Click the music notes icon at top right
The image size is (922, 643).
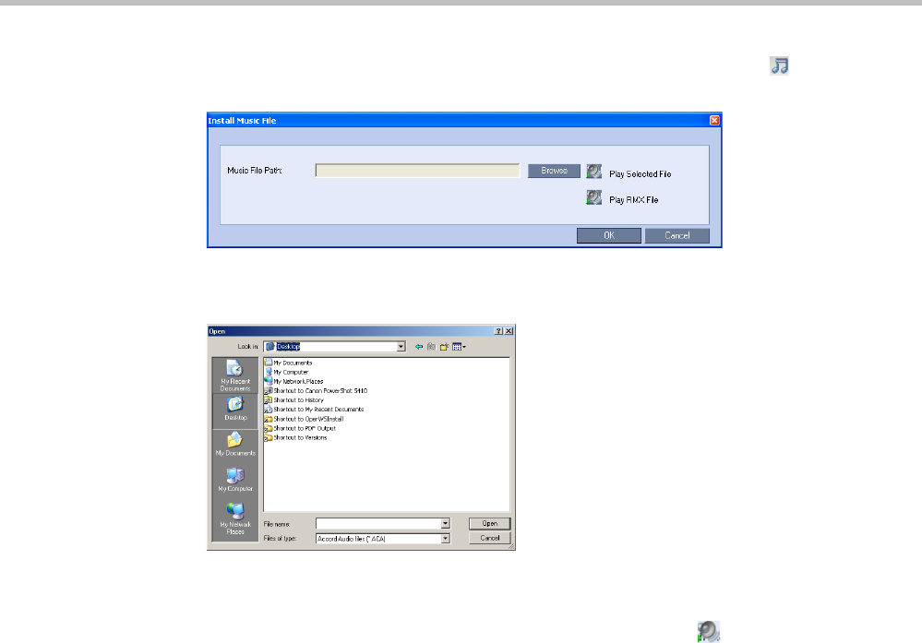click(x=779, y=65)
